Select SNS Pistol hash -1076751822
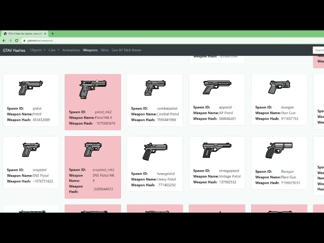This screenshot has width=324, height=243. point(43,181)
